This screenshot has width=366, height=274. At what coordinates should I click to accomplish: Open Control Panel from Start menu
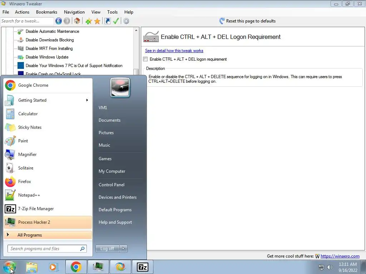(x=112, y=185)
